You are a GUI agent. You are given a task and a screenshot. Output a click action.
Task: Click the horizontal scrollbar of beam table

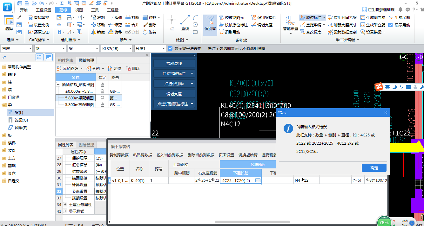[x=252, y=222]
